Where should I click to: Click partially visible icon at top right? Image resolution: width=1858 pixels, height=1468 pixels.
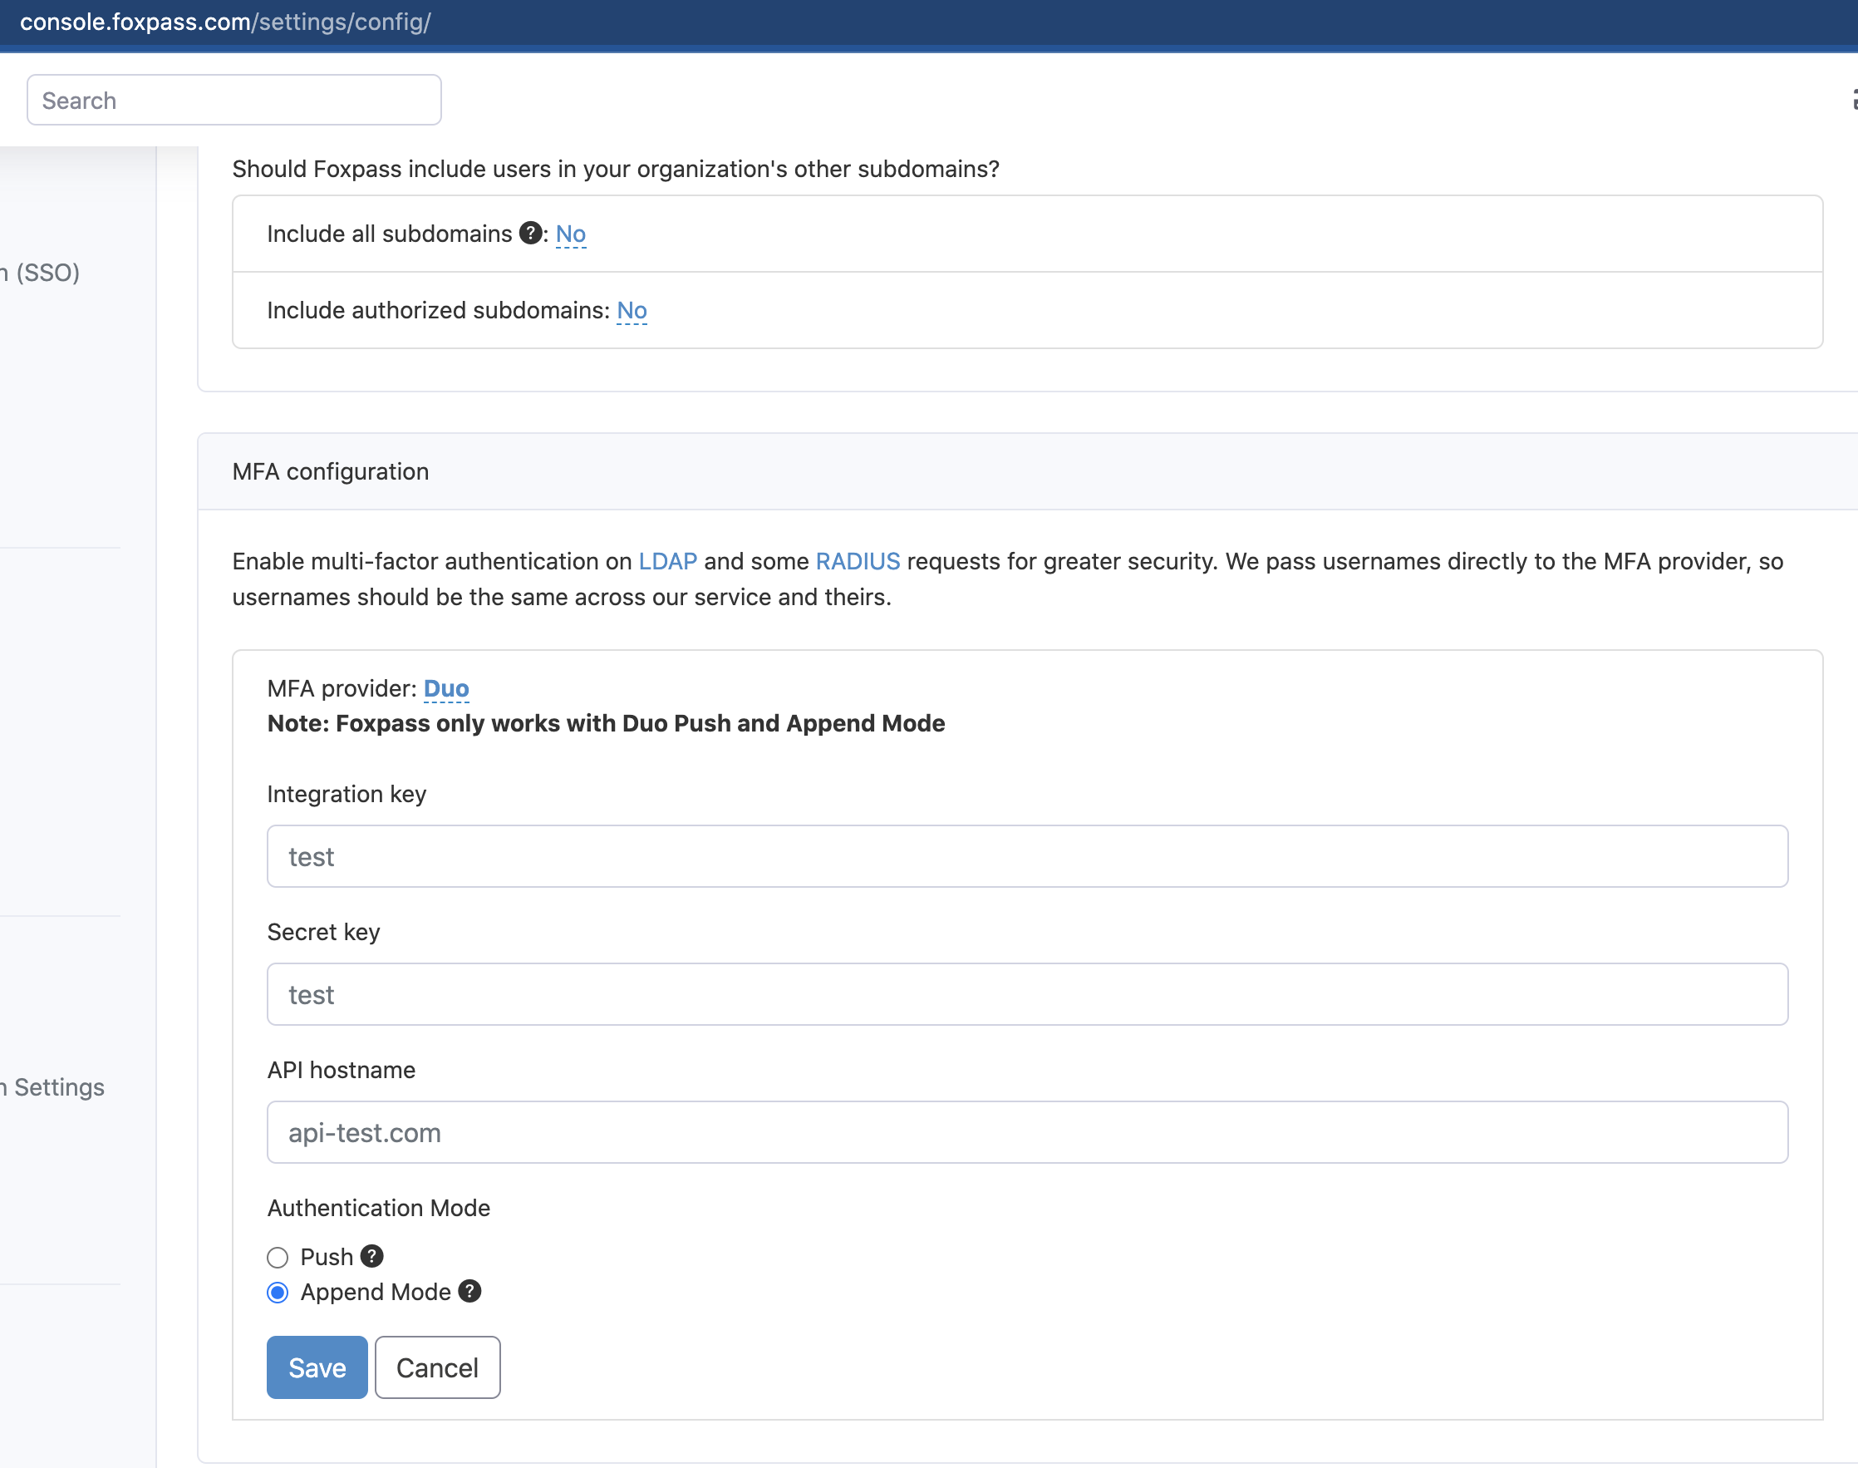click(x=1853, y=100)
